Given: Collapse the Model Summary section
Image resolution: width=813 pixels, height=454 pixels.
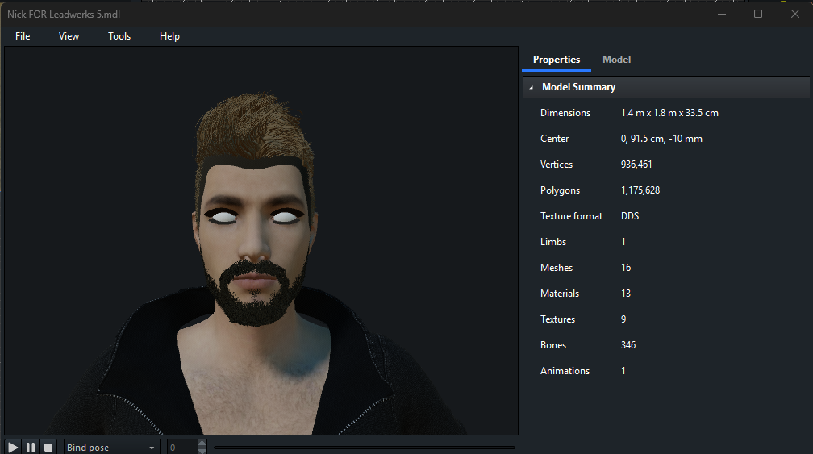Looking at the screenshot, I should pos(532,87).
